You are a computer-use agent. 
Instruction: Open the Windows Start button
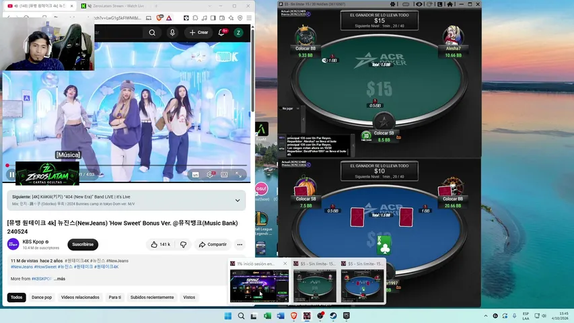point(227,316)
